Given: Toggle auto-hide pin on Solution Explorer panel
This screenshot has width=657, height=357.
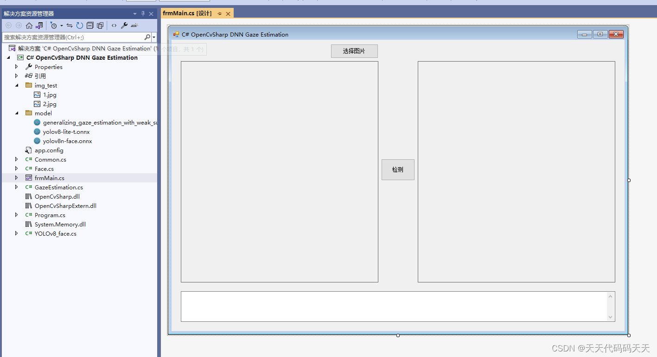Looking at the screenshot, I should [143, 14].
